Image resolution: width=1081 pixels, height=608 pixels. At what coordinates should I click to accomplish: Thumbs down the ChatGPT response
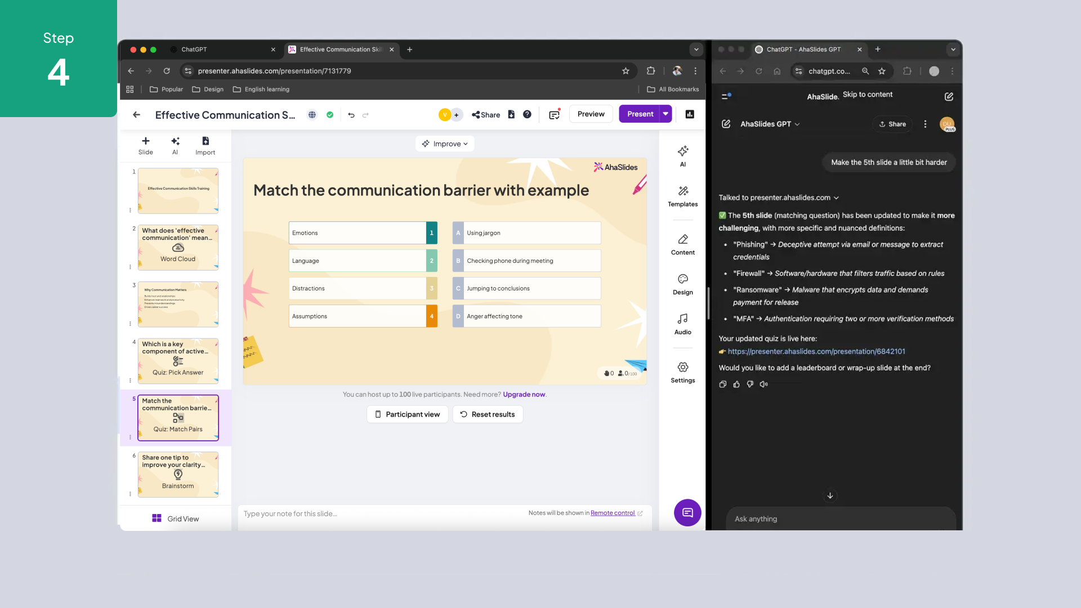(x=750, y=384)
